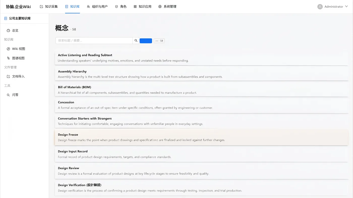Go to 知识应用 section
Viewport: 353px width, 198px height.
coord(142,7)
